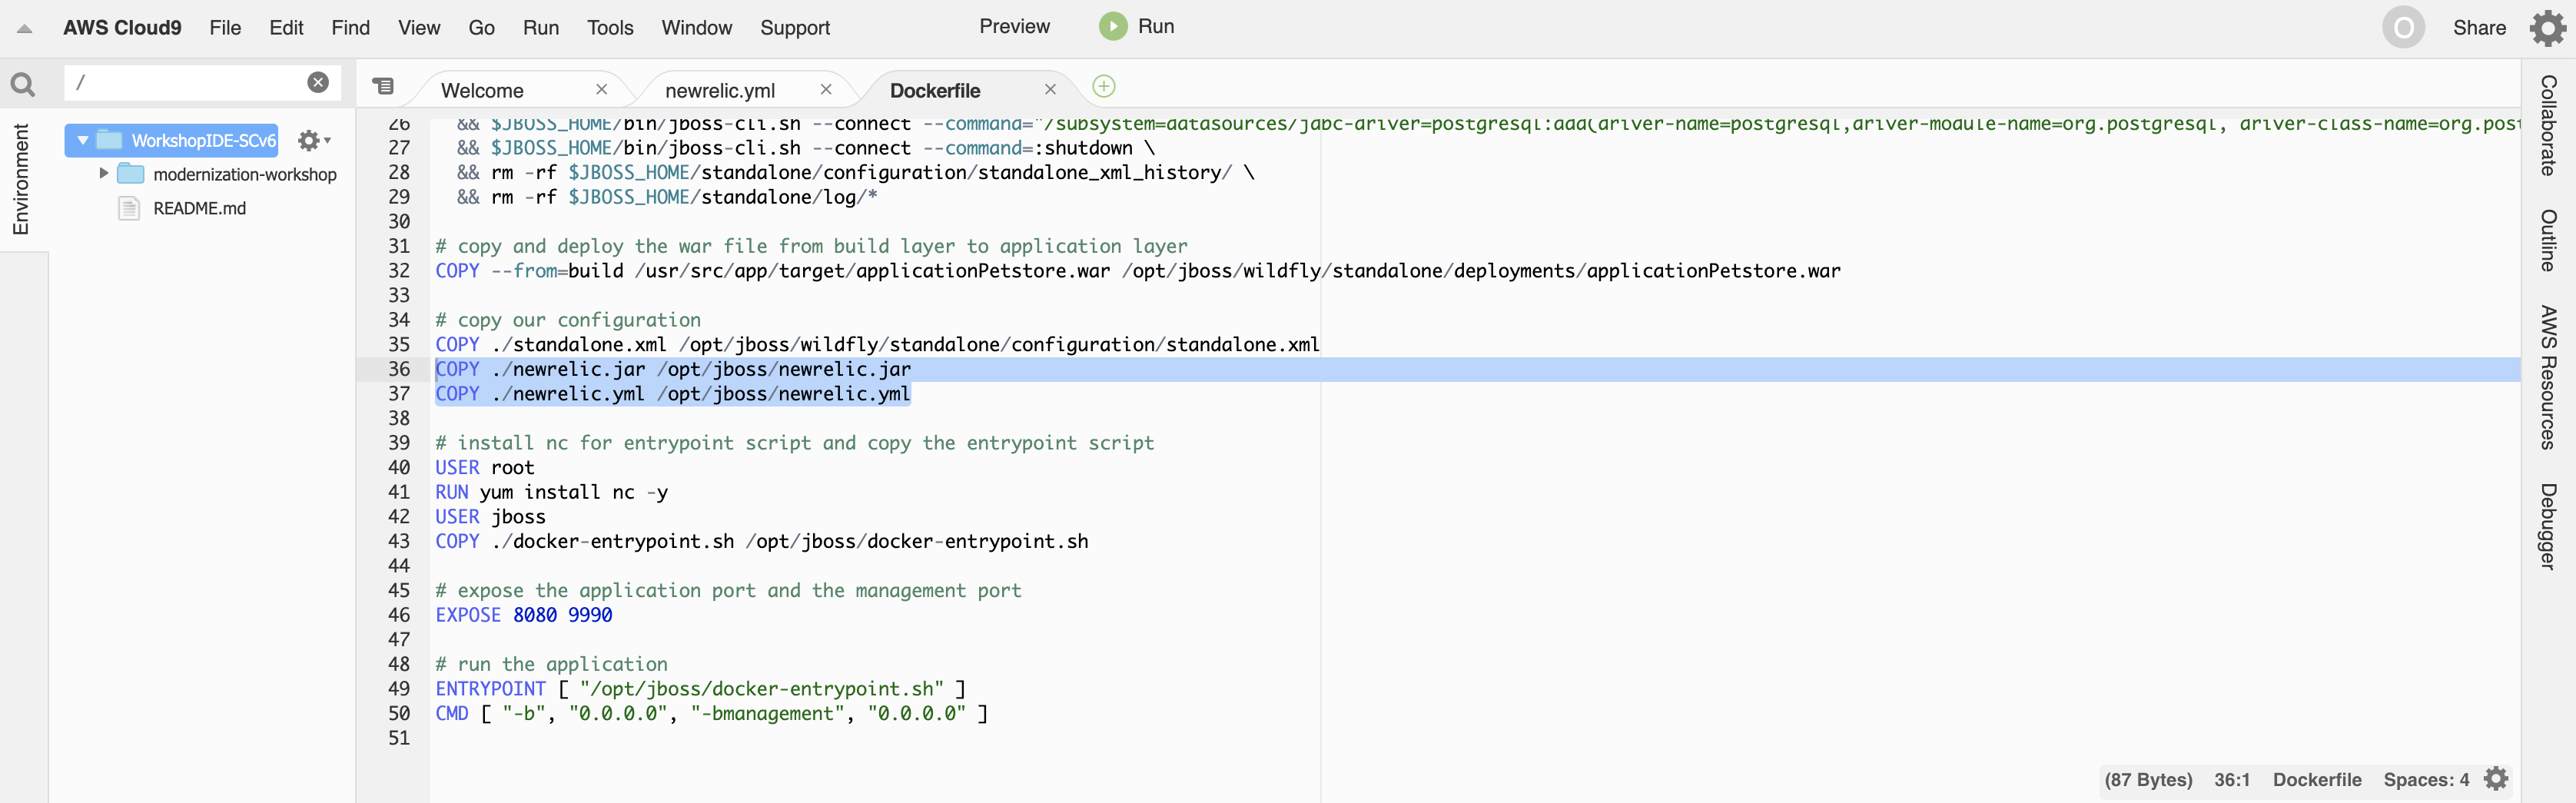Open the Outline side panel
Viewport: 2576px width, 803px height.
point(2549,240)
